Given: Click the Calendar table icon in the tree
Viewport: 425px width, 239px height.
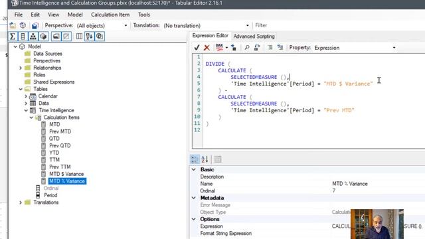Looking at the screenshot, I should pyautogui.click(x=33, y=96).
